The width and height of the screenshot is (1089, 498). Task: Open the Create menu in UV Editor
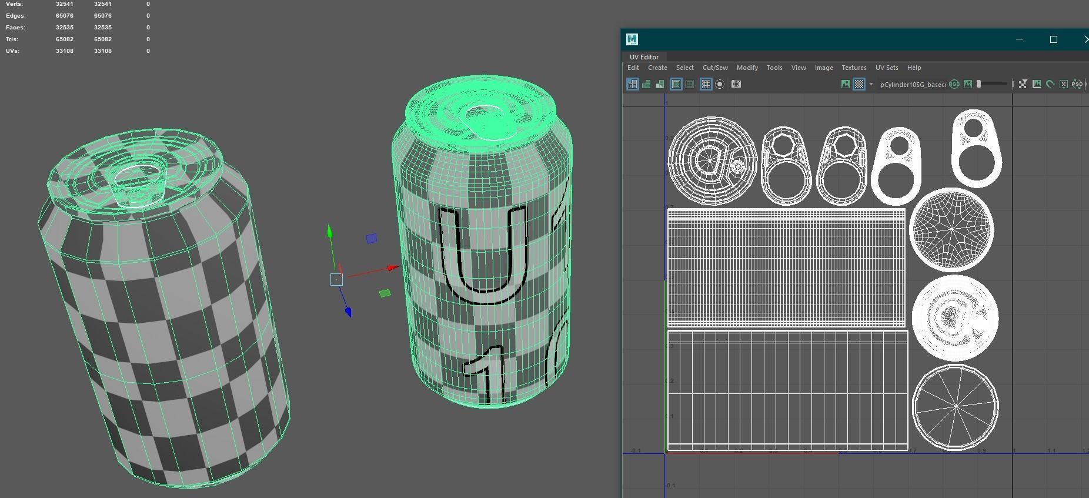[x=657, y=68]
